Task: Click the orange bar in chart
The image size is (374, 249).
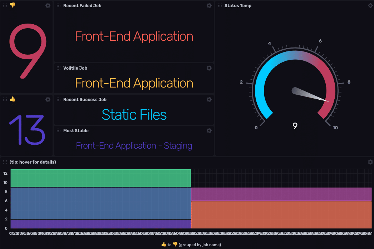Action: coord(281,215)
